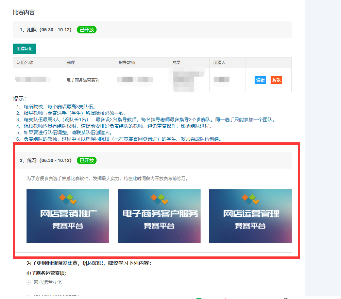Click the 建议学习下列内容 heading text

[89, 263]
